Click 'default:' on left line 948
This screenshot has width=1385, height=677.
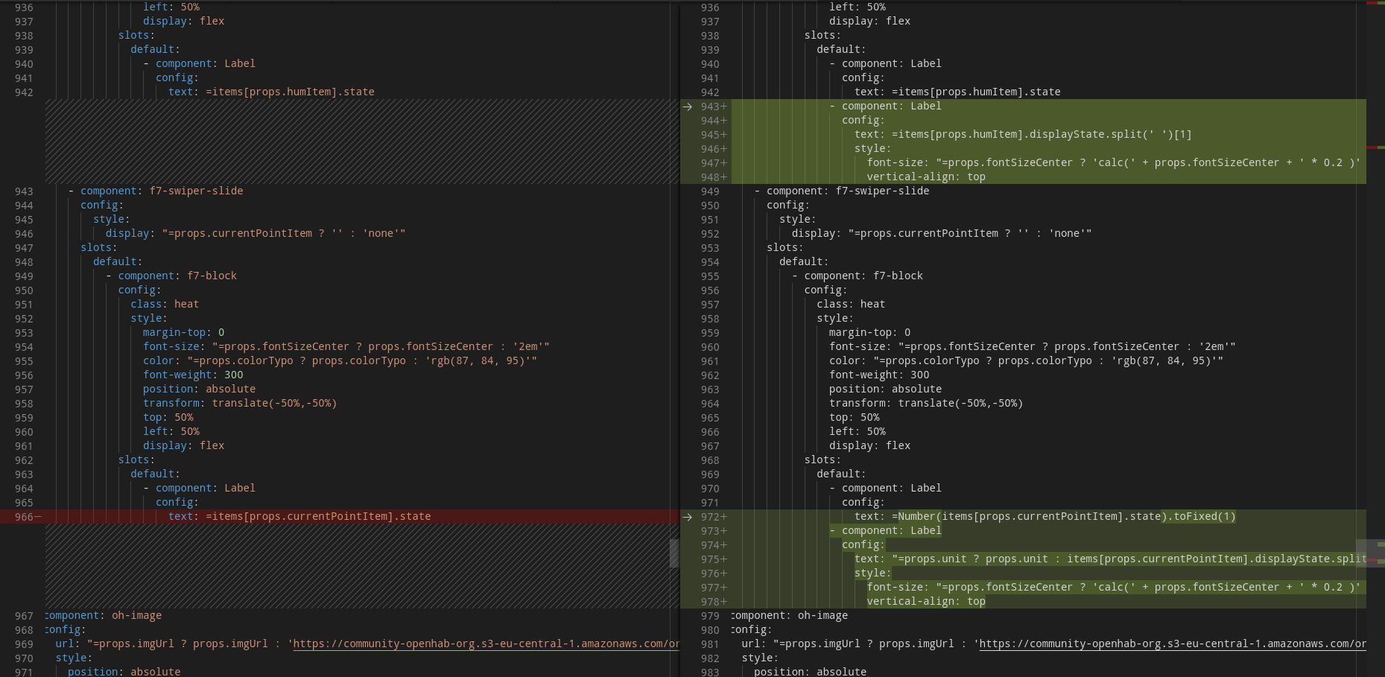point(118,262)
